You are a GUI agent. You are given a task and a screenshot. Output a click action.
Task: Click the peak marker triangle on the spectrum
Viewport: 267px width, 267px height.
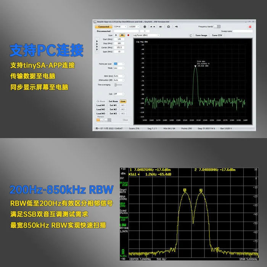195,66
